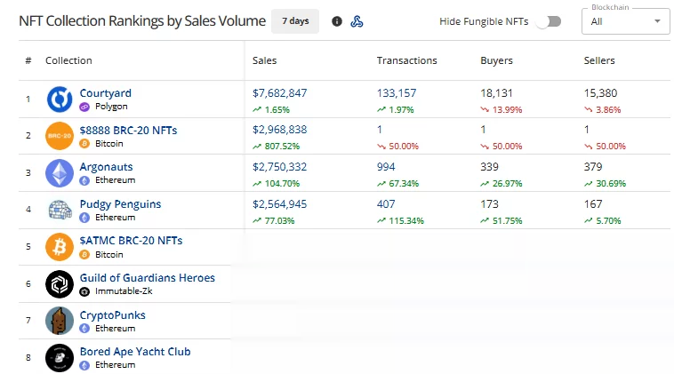The image size is (674, 374).
Task: Click Ethereum chain icon under CryptoPunks
Action: pos(84,329)
